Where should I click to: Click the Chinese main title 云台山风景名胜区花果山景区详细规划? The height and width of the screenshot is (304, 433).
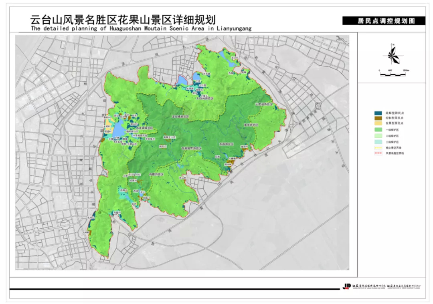(123, 20)
